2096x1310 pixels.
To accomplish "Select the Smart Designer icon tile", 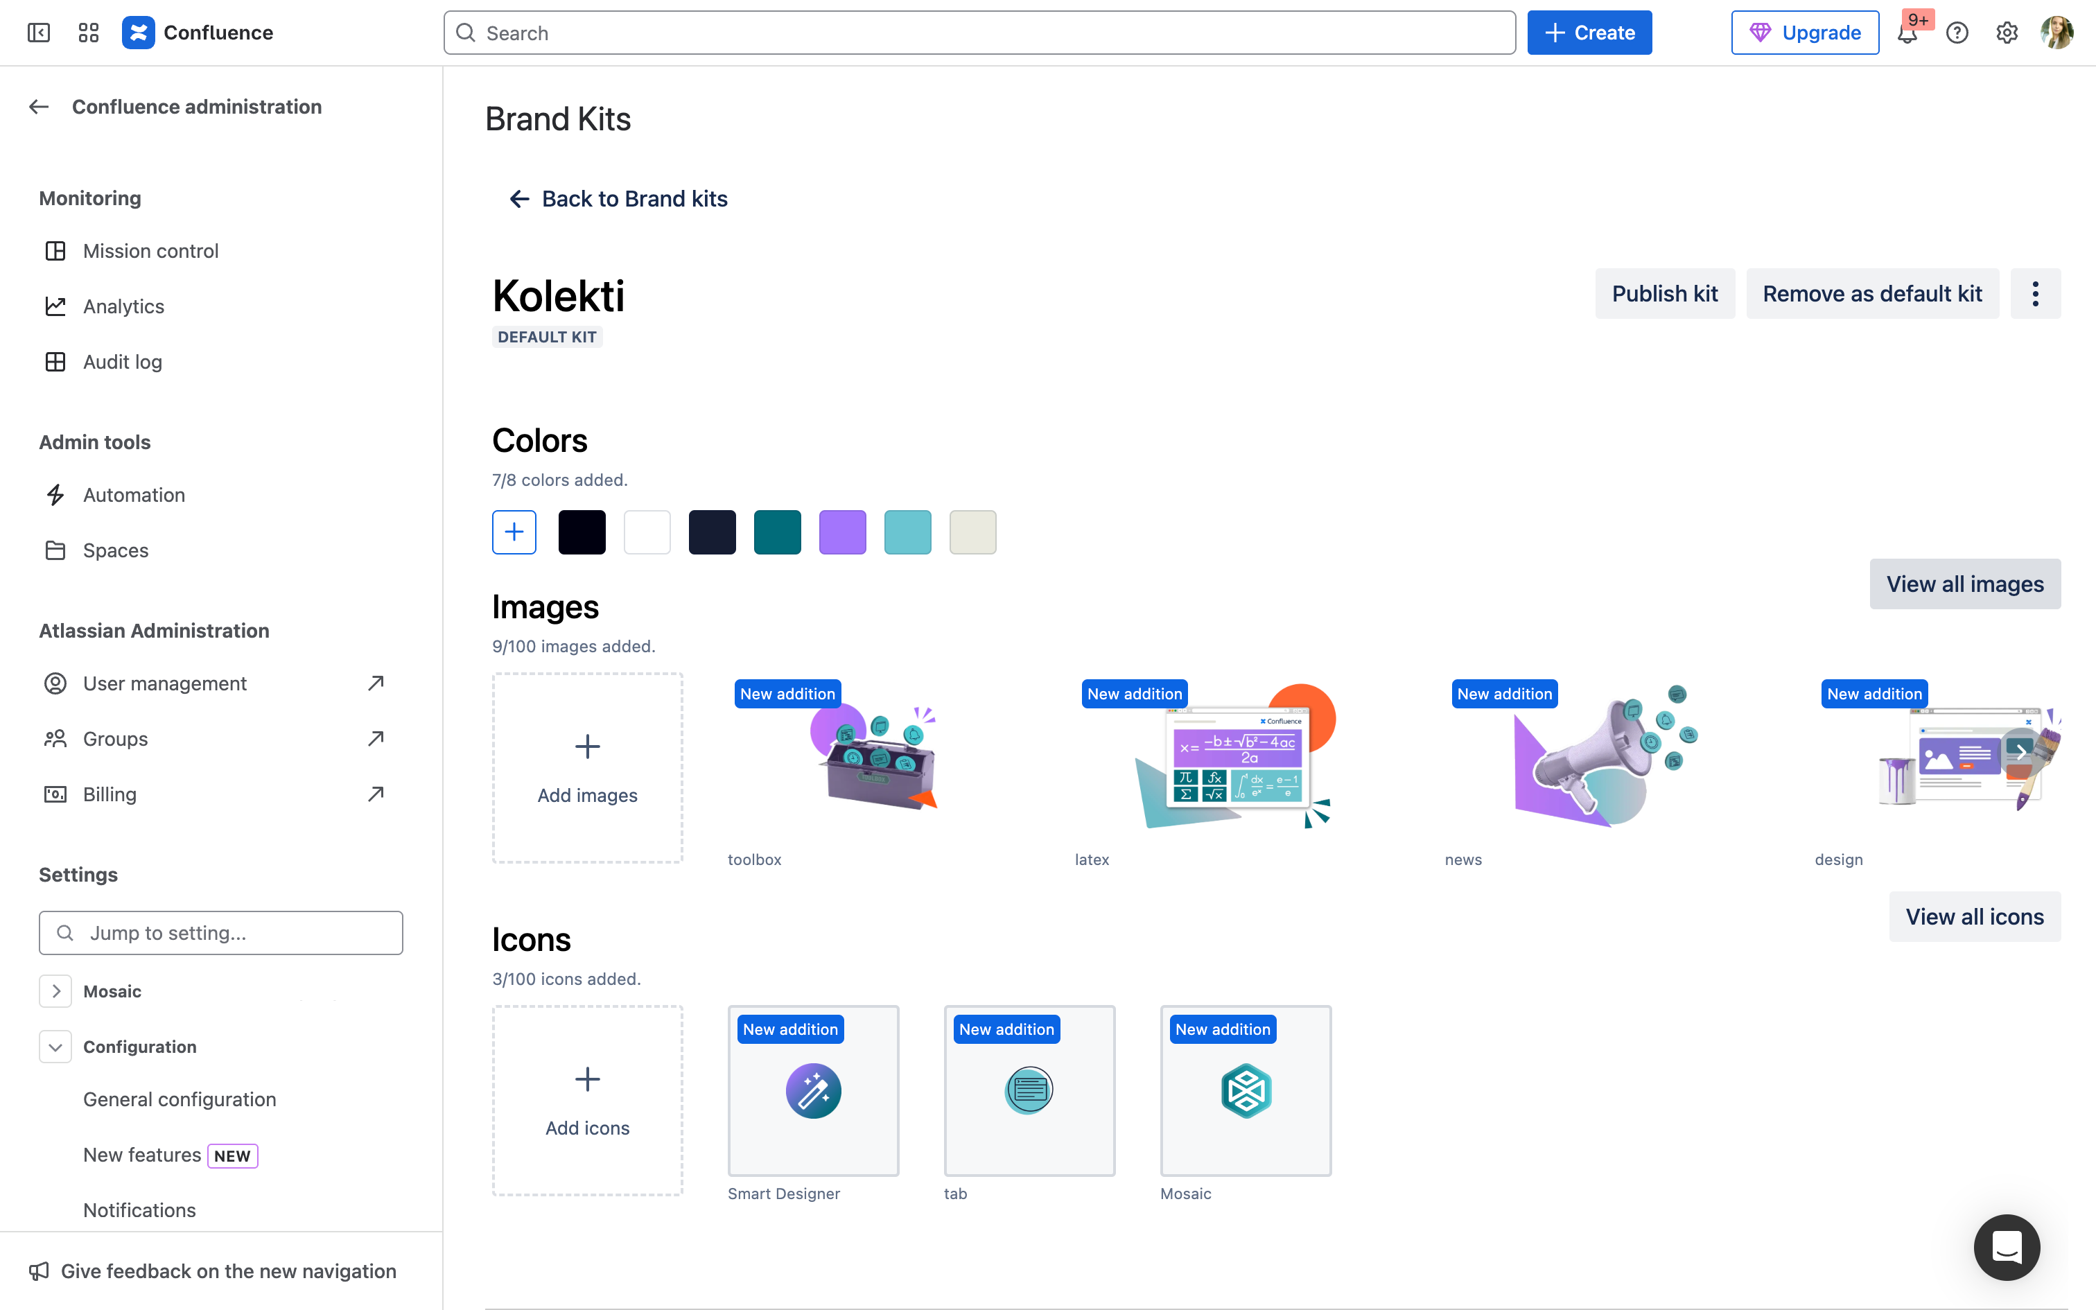I will point(813,1091).
